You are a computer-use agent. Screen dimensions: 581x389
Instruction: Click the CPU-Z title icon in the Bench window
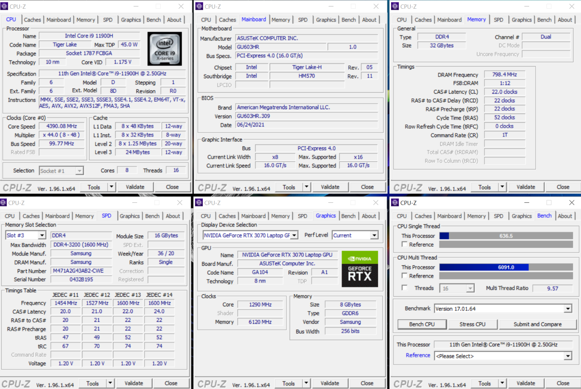pyautogui.click(x=395, y=203)
